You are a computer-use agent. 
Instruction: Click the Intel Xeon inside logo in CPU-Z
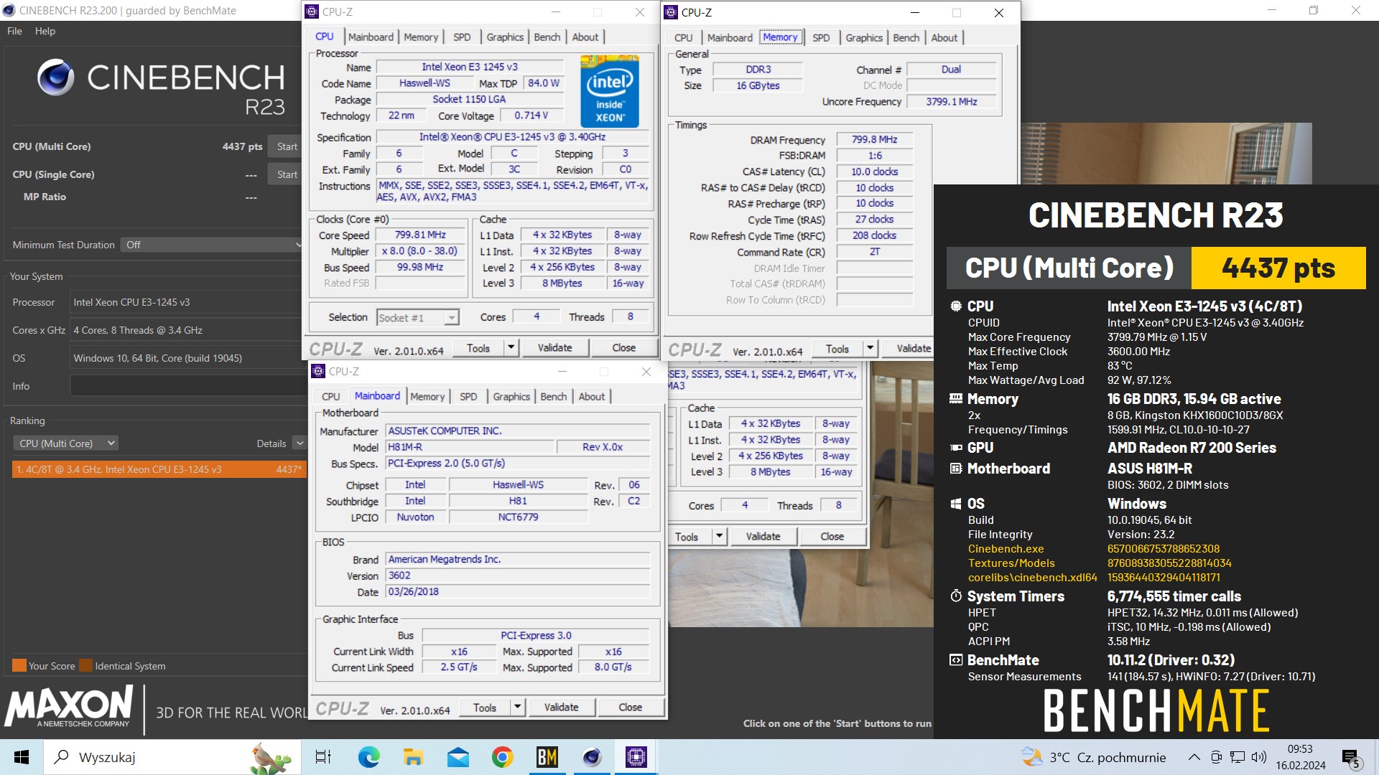[609, 92]
